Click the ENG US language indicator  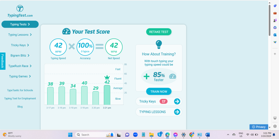point(241,135)
